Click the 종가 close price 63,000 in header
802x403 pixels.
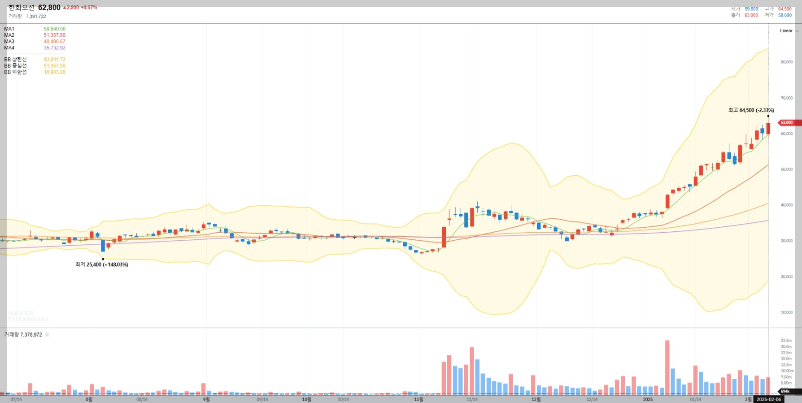pyautogui.click(x=751, y=15)
